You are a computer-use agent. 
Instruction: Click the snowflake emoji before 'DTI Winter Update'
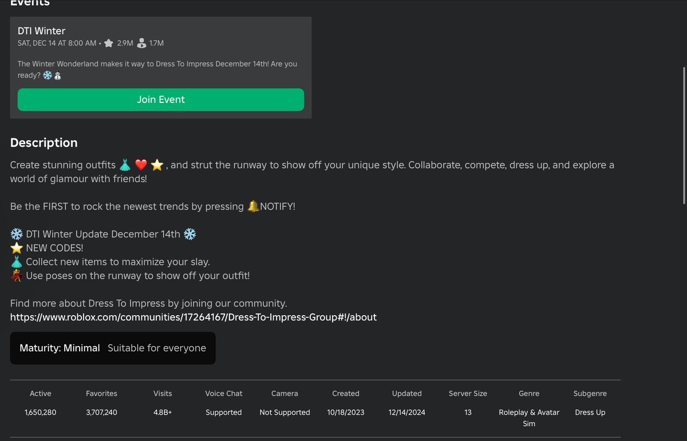16,235
